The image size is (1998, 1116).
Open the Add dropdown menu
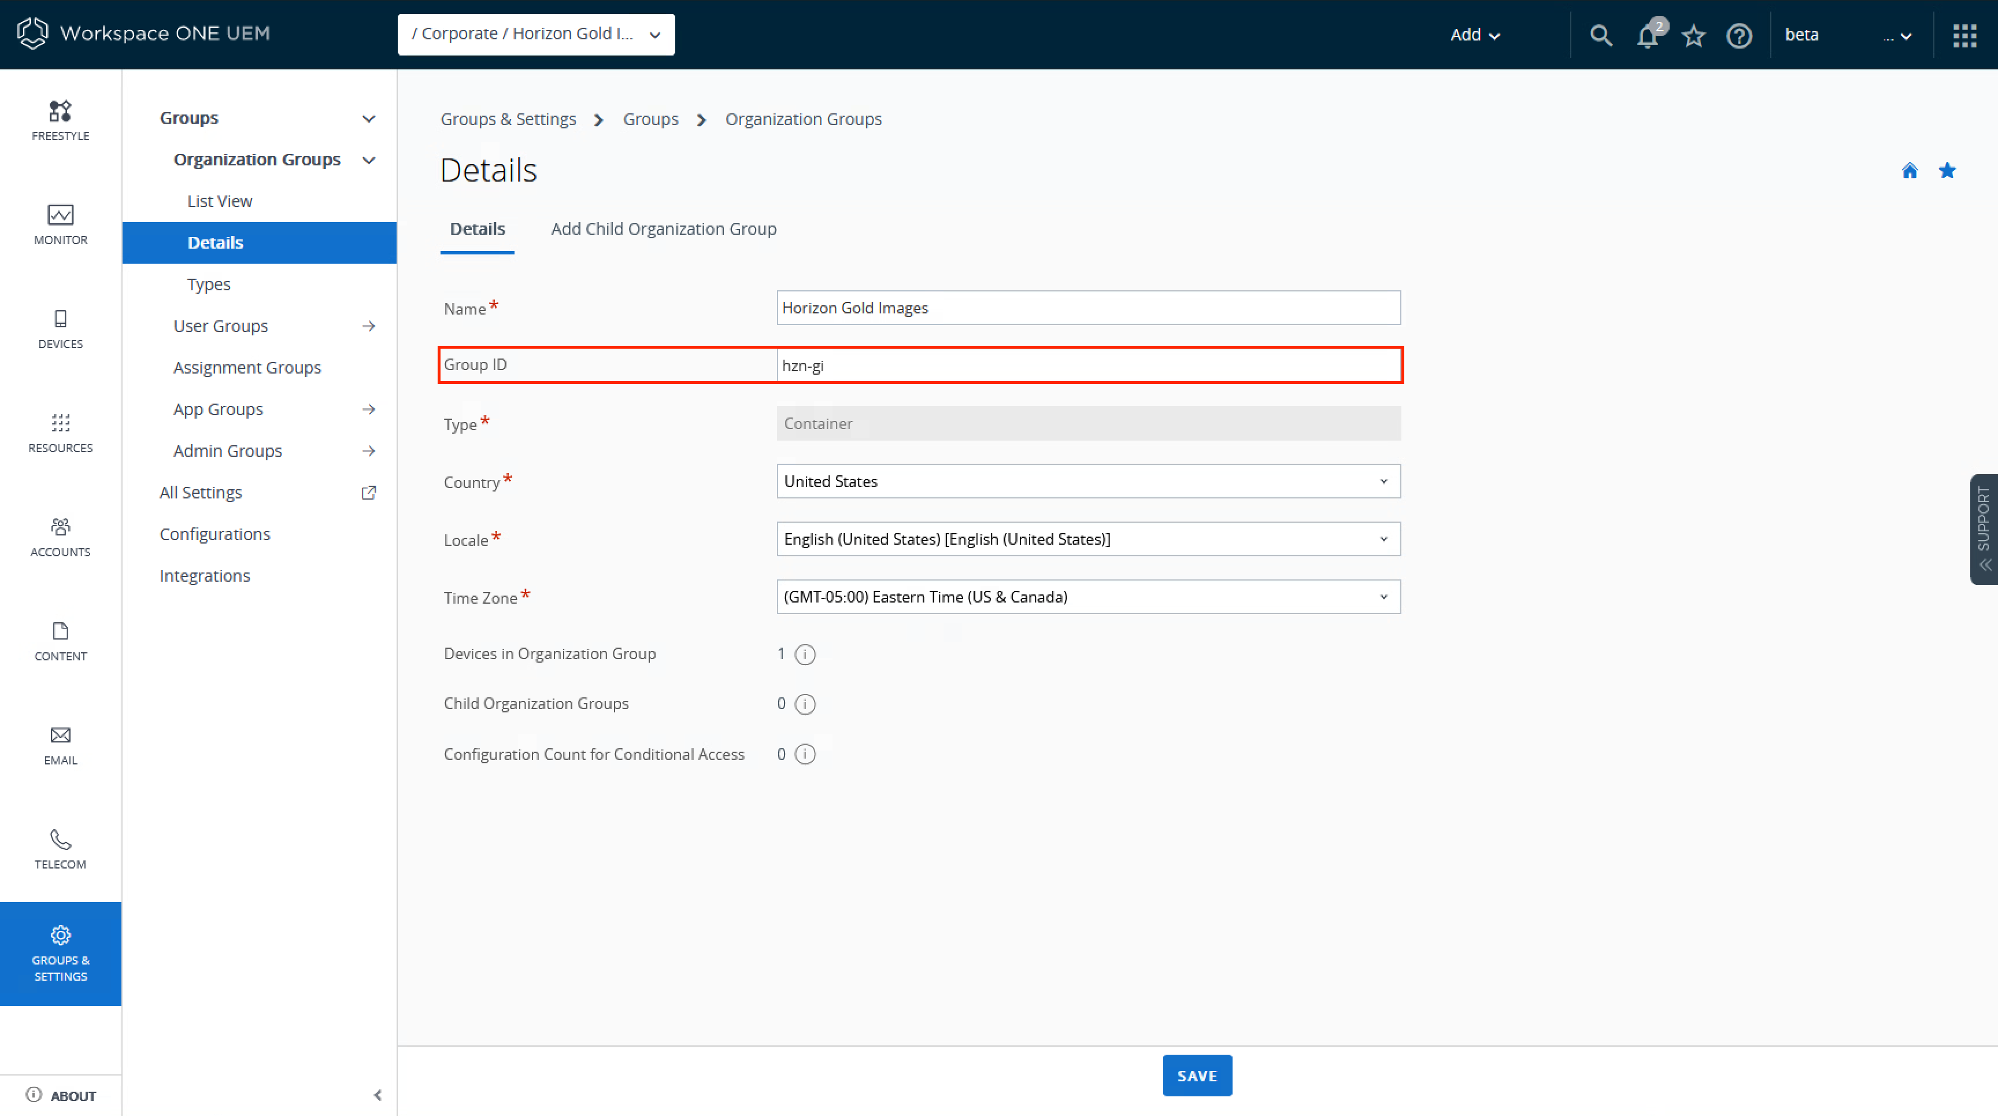click(x=1474, y=35)
